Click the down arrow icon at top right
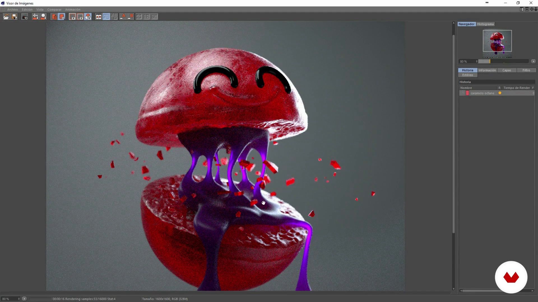 click(536, 9)
